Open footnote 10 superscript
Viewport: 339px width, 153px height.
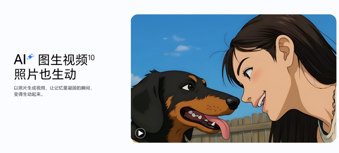pyautogui.click(x=91, y=57)
